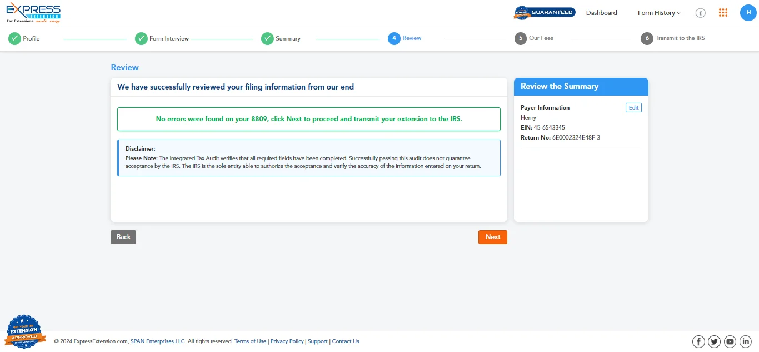Viewport: 759px width, 352px height.
Task: Select the green checkmark on Profile step
Action: [14, 38]
